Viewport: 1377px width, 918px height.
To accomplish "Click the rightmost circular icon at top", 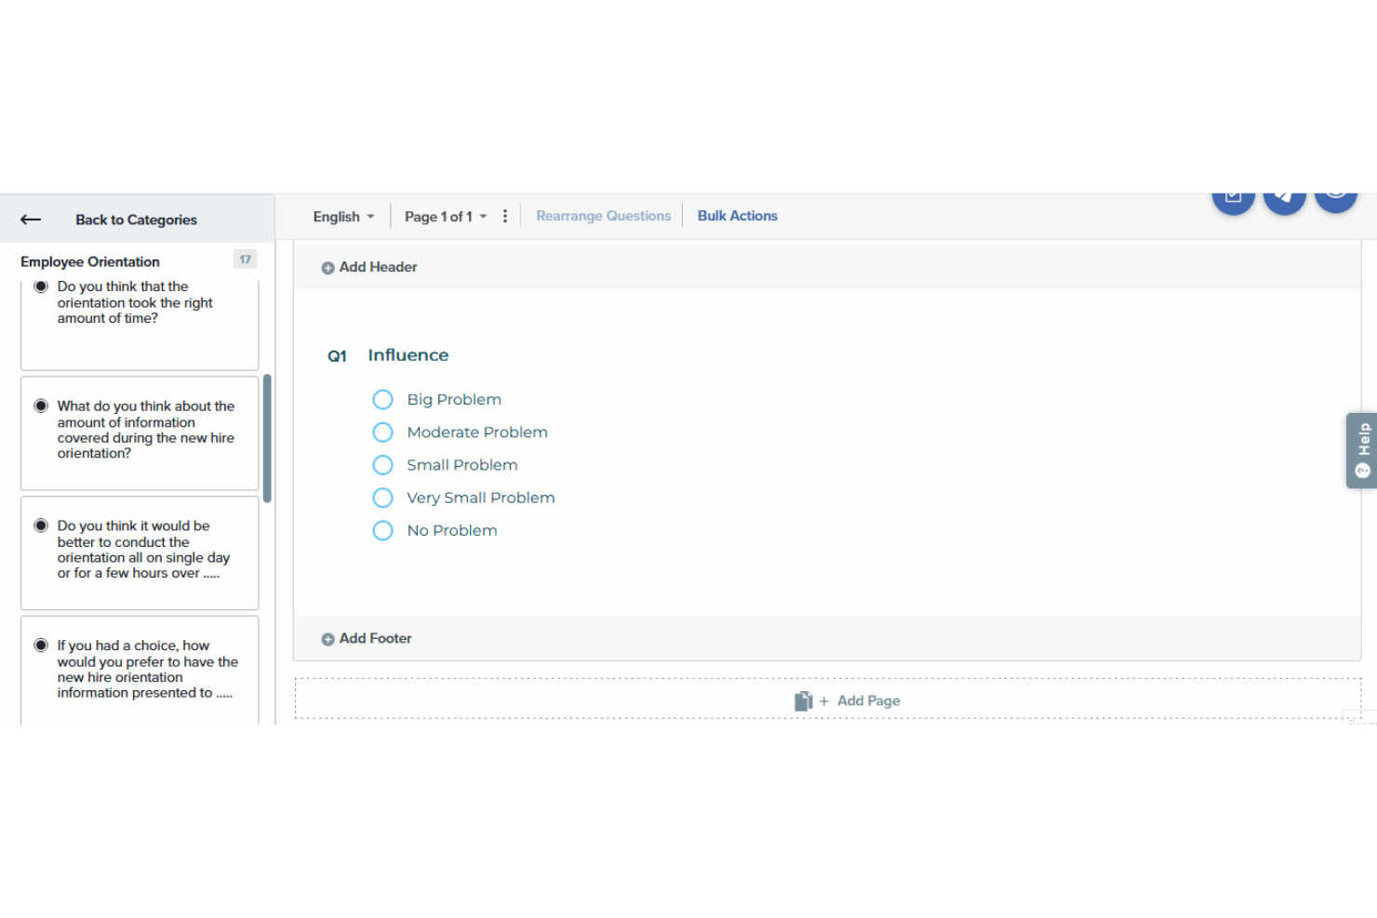I will click(x=1336, y=197).
